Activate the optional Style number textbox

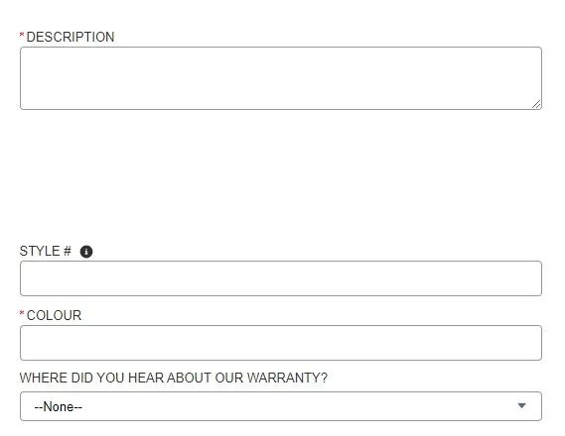(281, 278)
